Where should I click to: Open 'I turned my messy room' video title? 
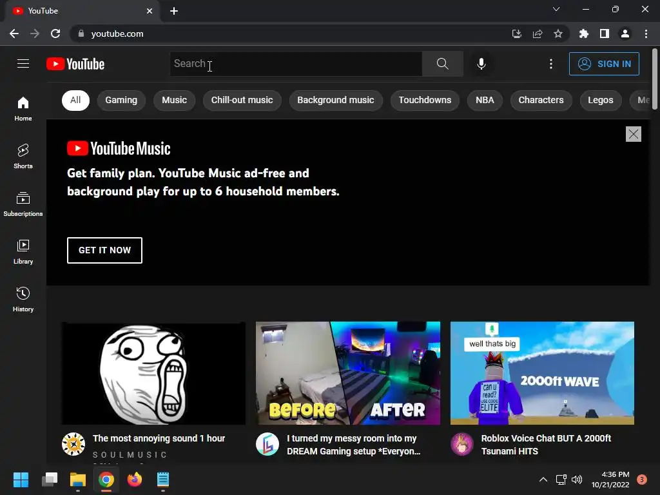354,445
